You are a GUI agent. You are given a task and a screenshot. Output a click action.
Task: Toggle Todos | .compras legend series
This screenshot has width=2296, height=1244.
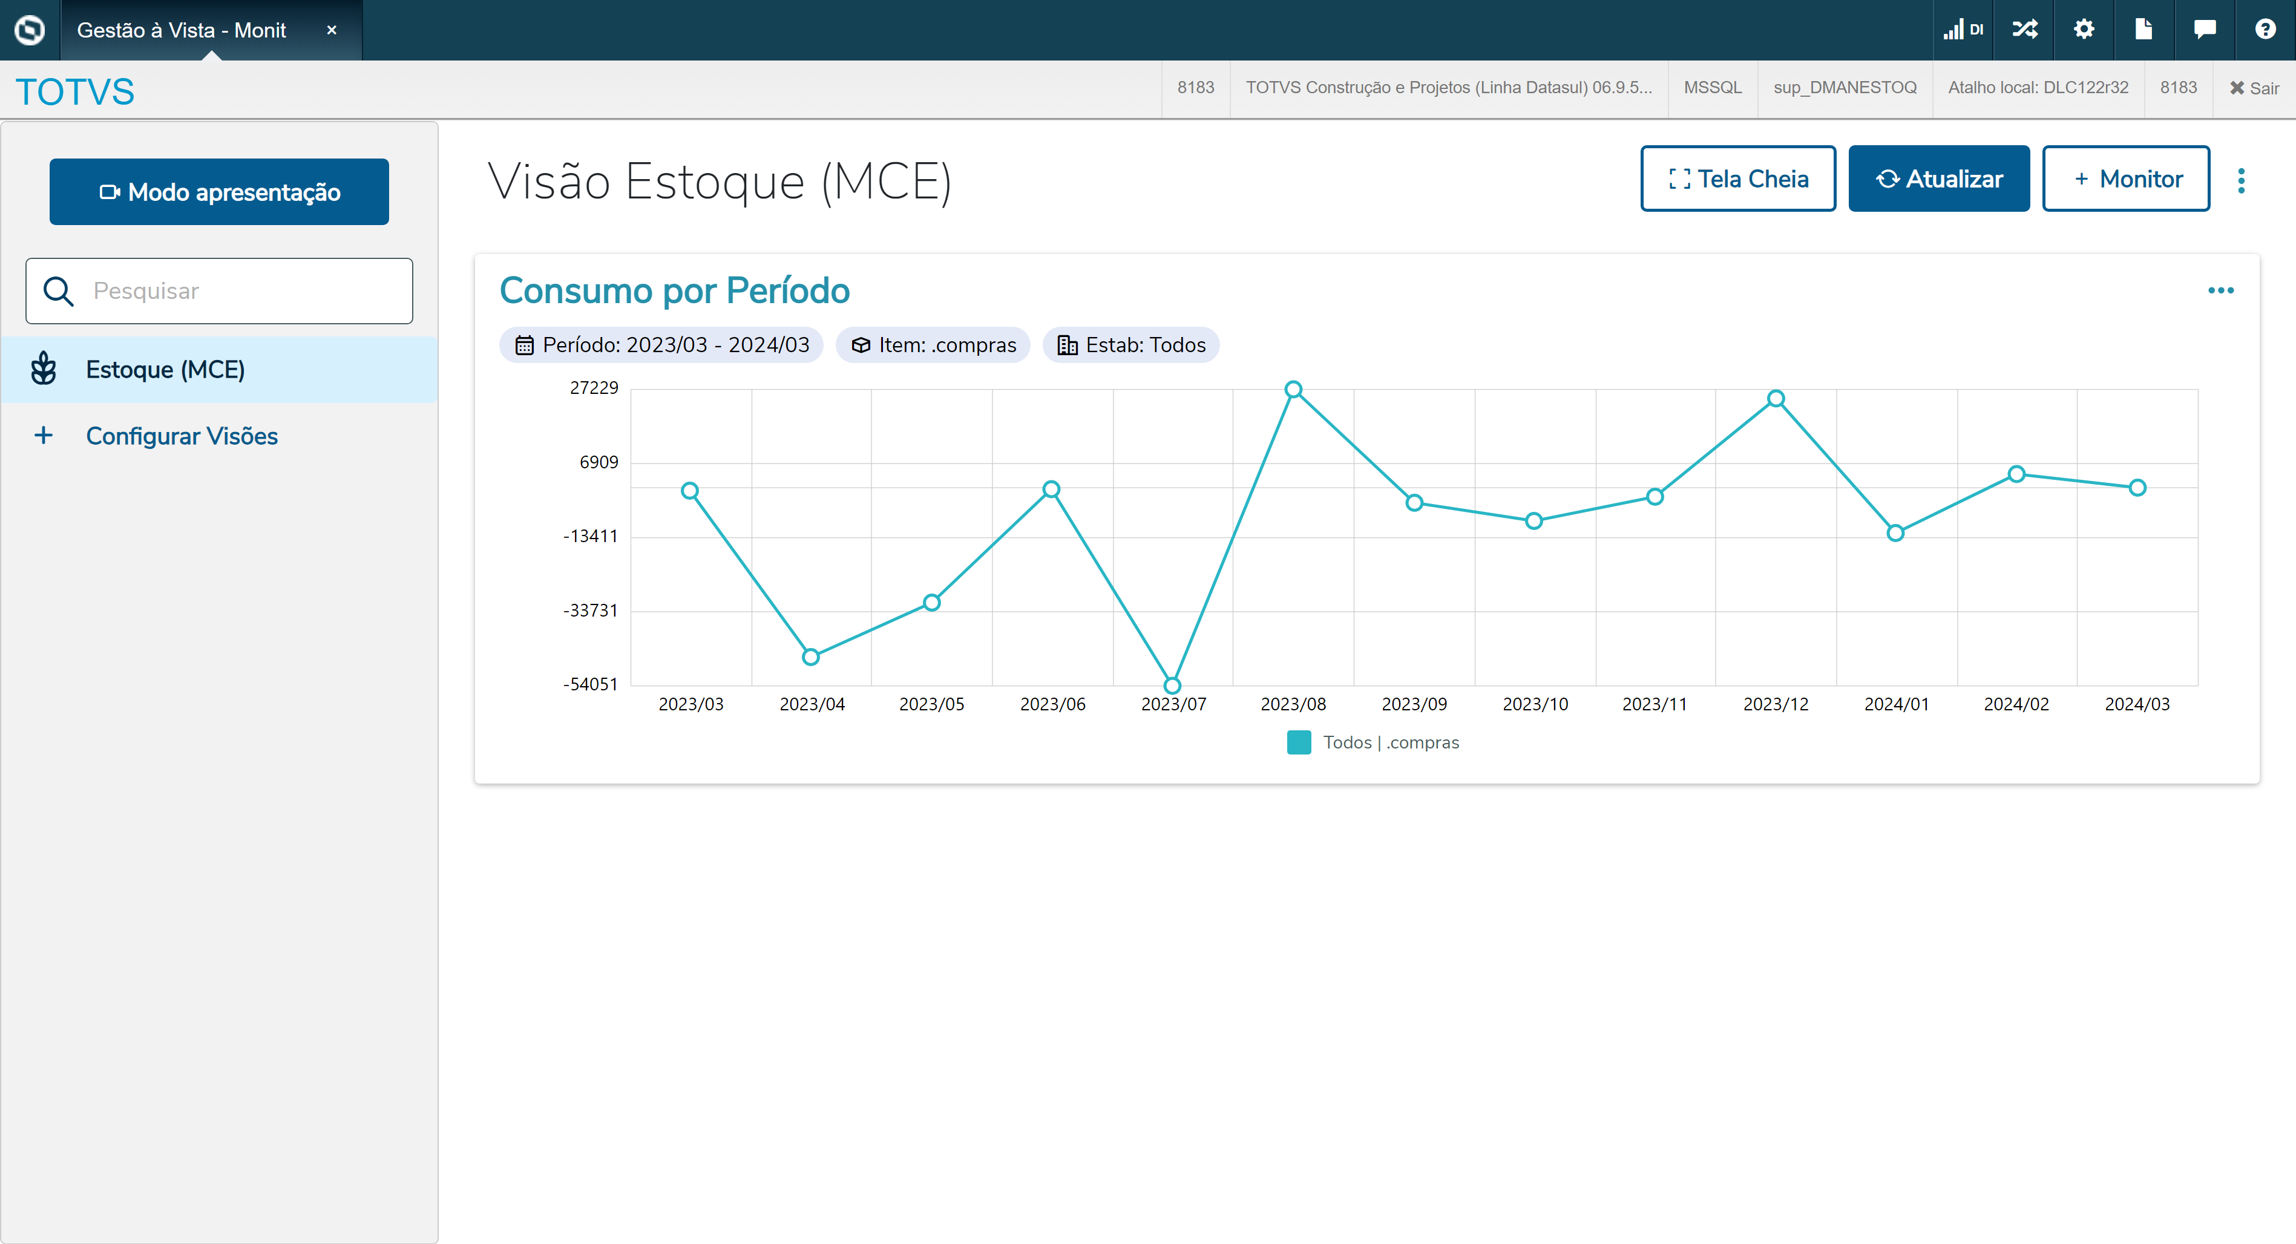click(x=1373, y=742)
